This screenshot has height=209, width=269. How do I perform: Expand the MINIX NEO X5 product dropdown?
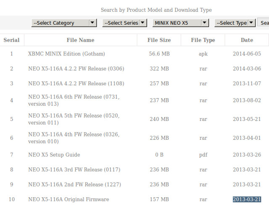[181, 23]
